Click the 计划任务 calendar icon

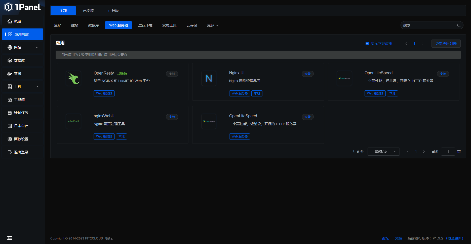(10, 113)
